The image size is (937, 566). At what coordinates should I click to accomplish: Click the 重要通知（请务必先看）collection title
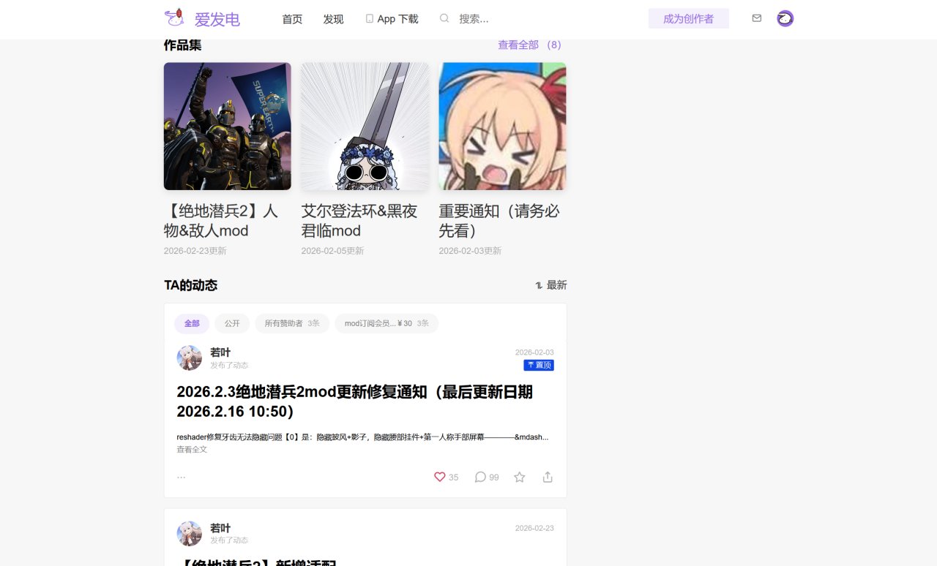click(499, 221)
